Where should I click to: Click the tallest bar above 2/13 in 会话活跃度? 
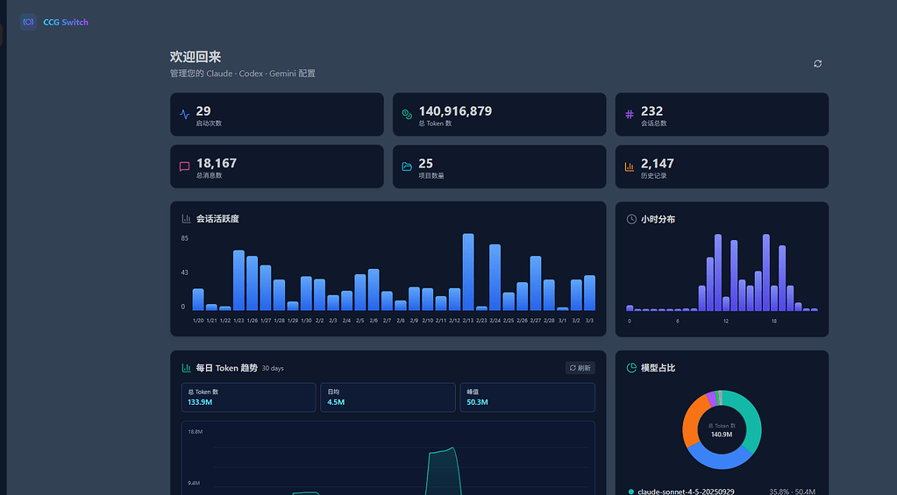(468, 272)
